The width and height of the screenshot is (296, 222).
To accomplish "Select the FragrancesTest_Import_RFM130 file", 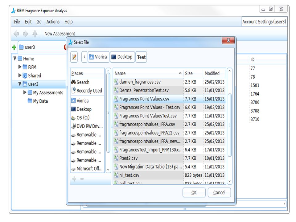I will (x=170, y=150).
